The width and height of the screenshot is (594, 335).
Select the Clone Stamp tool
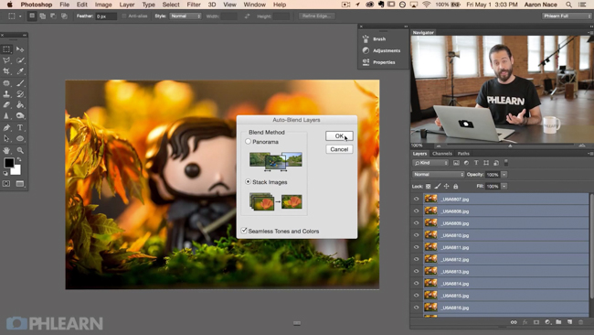tap(6, 94)
